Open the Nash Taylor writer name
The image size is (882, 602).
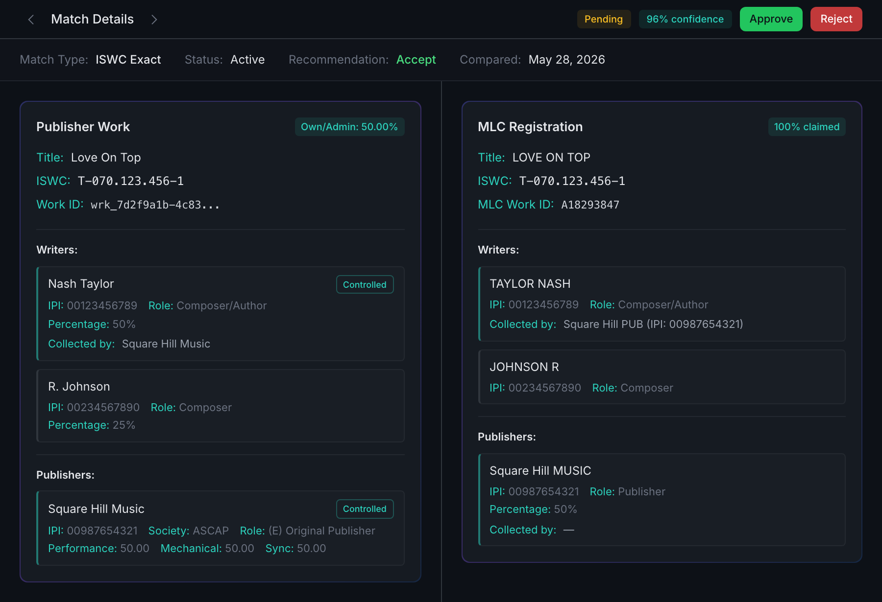tap(81, 284)
